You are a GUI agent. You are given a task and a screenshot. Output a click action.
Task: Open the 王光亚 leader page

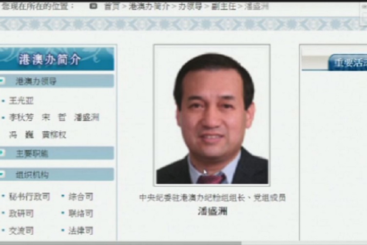pyautogui.click(x=21, y=101)
